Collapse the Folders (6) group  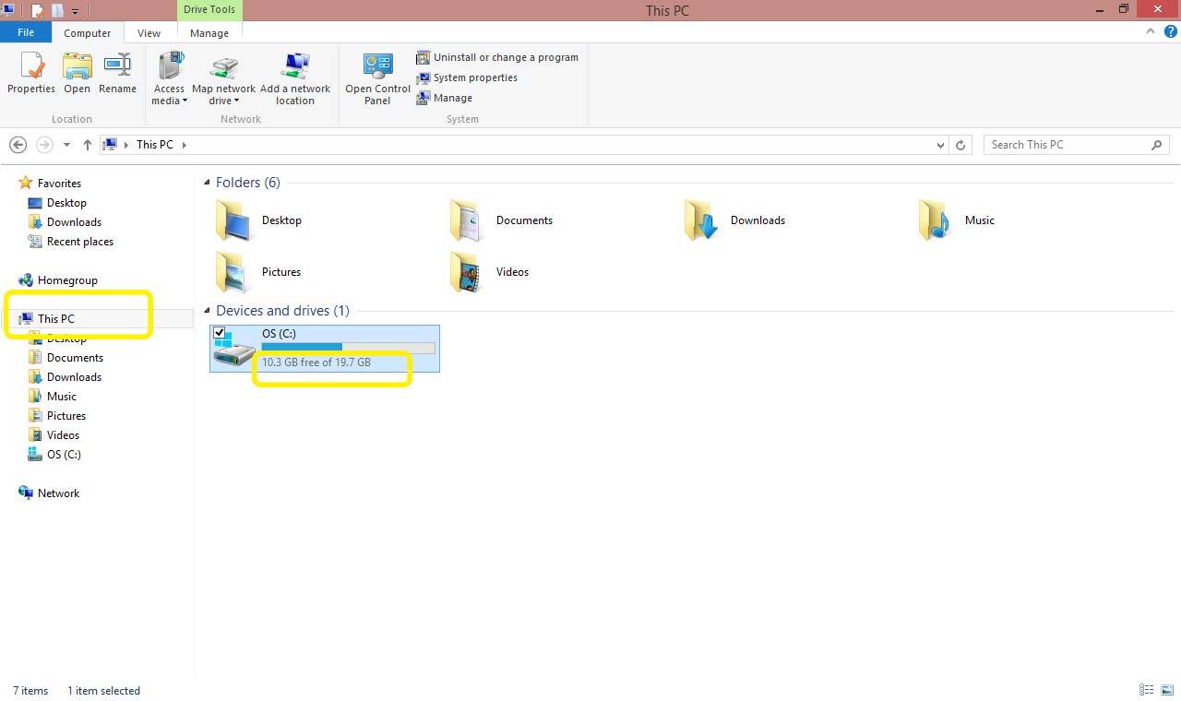208,183
